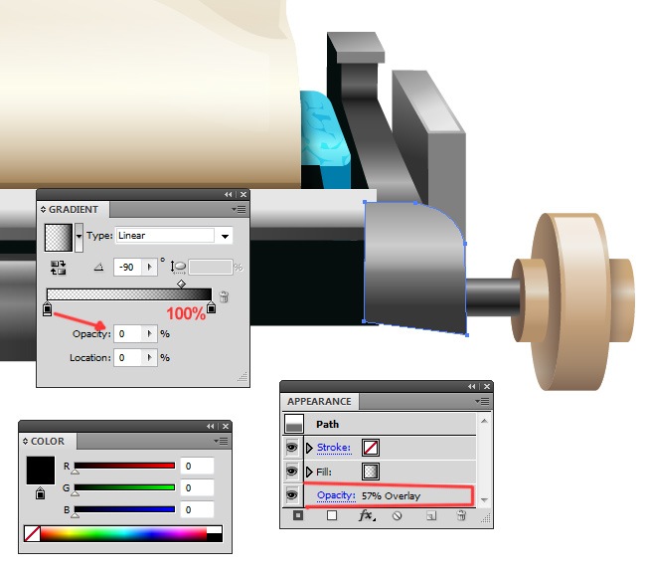
Task: Open gradient stop Location dropdown arrow
Action: [x=149, y=358]
